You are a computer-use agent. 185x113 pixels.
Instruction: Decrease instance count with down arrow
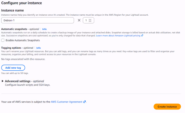click(x=90, y=21)
